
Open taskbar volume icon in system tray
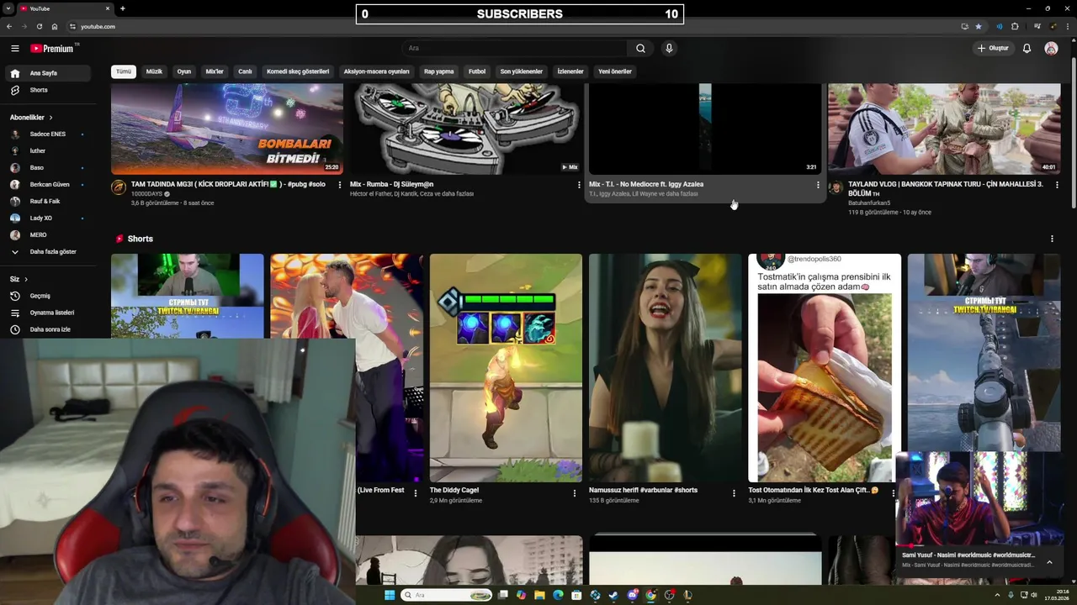1034,595
